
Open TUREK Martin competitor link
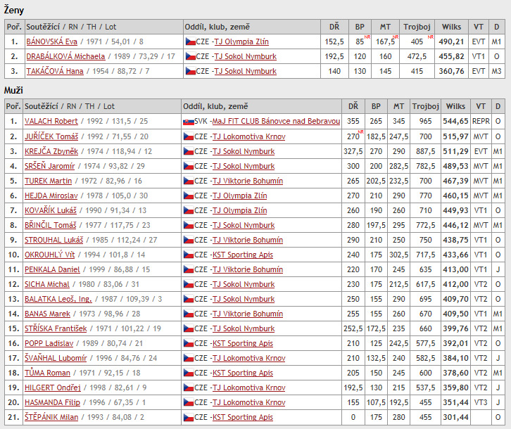49,181
